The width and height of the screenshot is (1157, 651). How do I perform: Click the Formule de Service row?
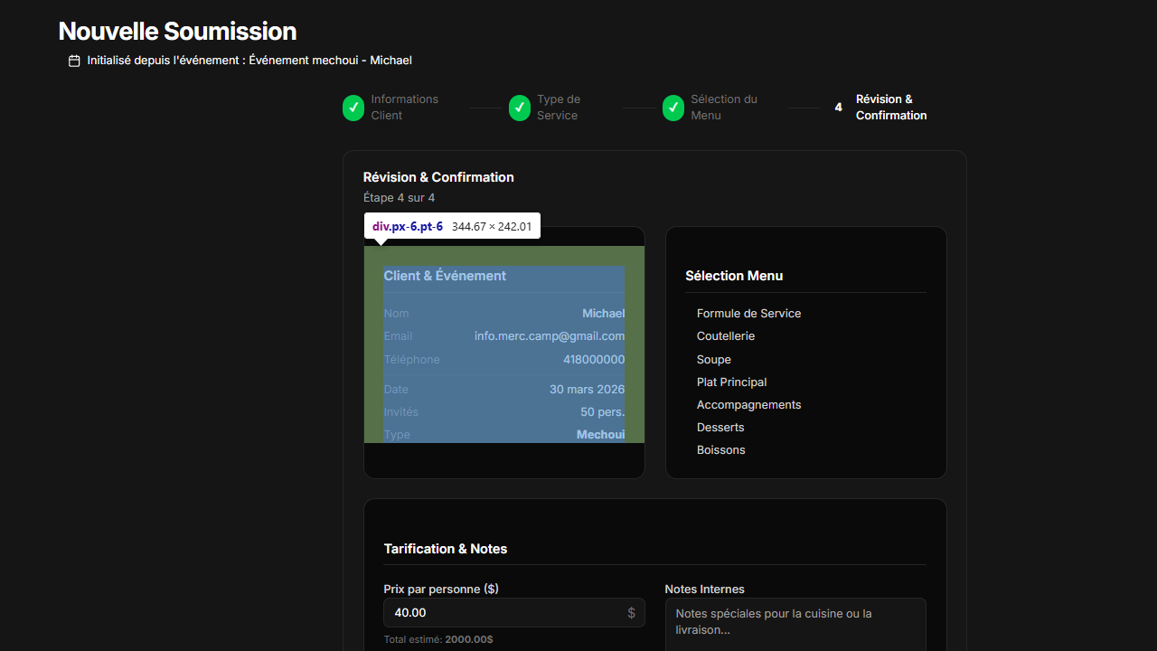point(748,314)
